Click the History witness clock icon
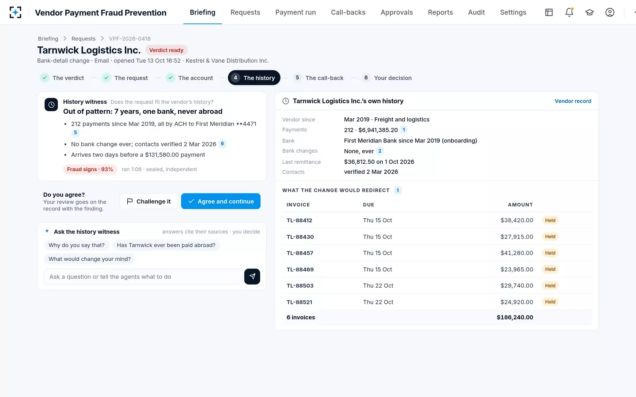The height and width of the screenshot is (397, 636). pos(51,105)
